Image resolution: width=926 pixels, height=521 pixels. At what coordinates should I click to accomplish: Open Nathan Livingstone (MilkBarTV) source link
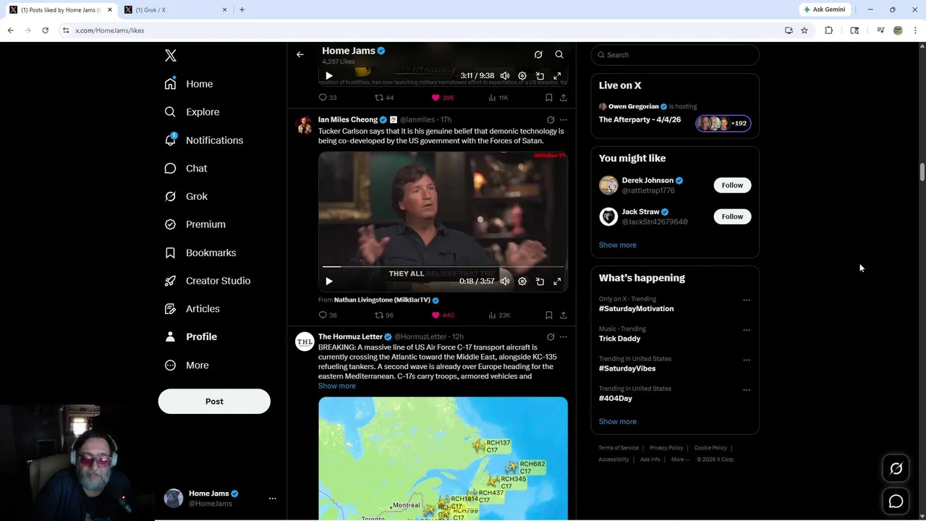386,300
